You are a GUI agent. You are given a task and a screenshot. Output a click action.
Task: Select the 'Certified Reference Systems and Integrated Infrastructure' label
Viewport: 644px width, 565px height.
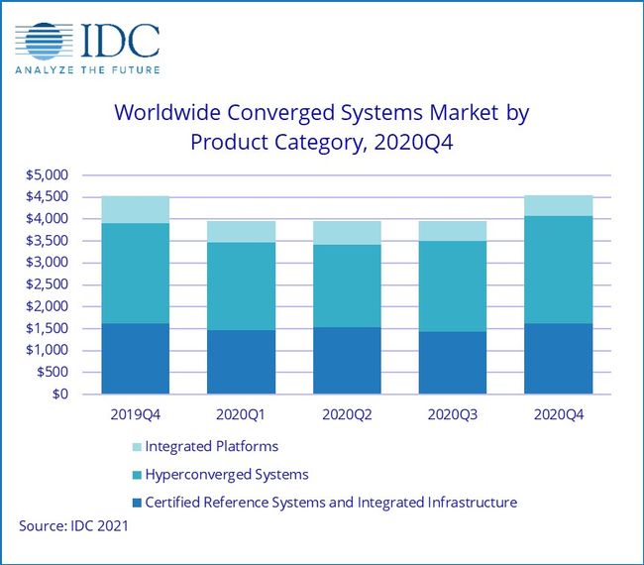331,503
